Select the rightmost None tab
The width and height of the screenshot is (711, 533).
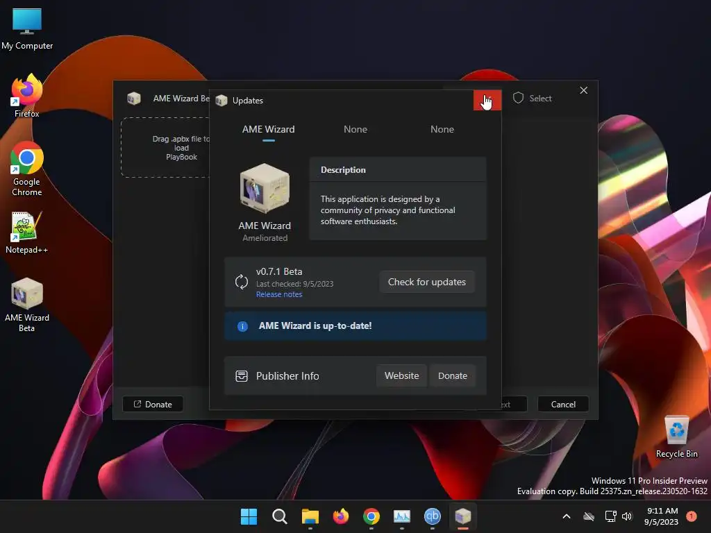pos(442,130)
